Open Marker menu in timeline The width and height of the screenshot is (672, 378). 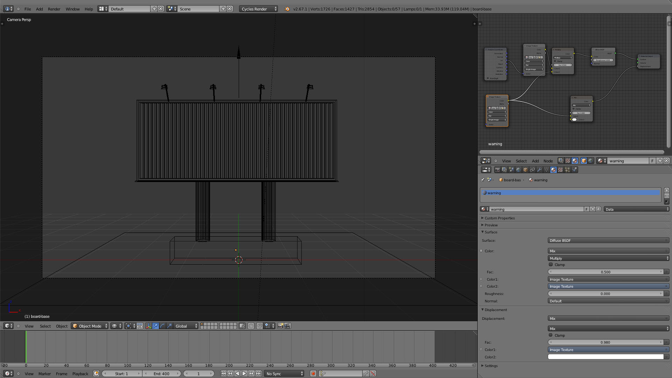pyautogui.click(x=44, y=373)
